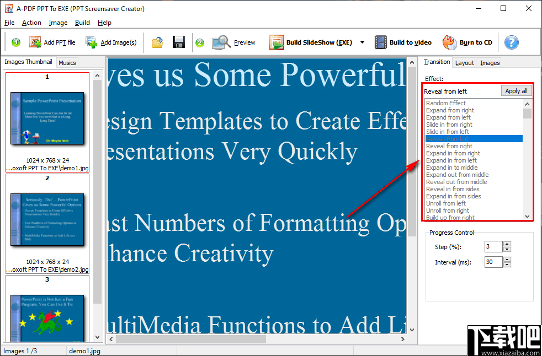This screenshot has width=542, height=356.
Task: Select the demo2.jpg slide thumbnail
Action: pos(47,218)
